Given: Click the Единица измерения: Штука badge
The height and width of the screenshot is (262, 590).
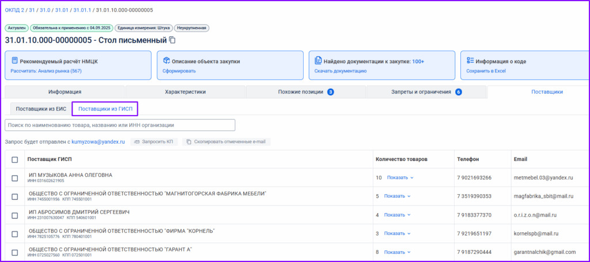Looking at the screenshot, I should (143, 28).
